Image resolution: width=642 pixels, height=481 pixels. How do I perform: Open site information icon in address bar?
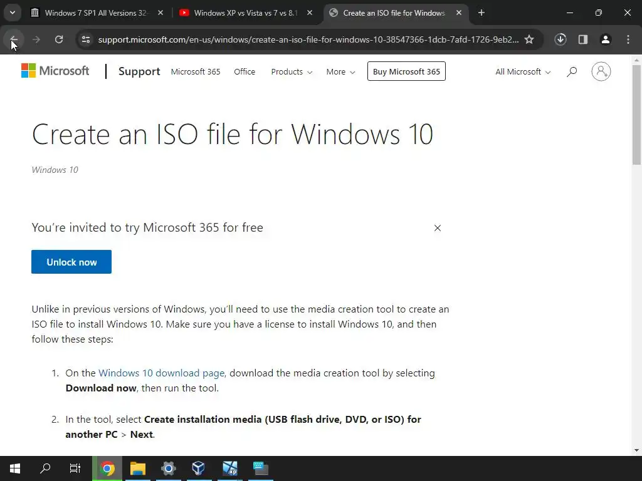pyautogui.click(x=86, y=39)
